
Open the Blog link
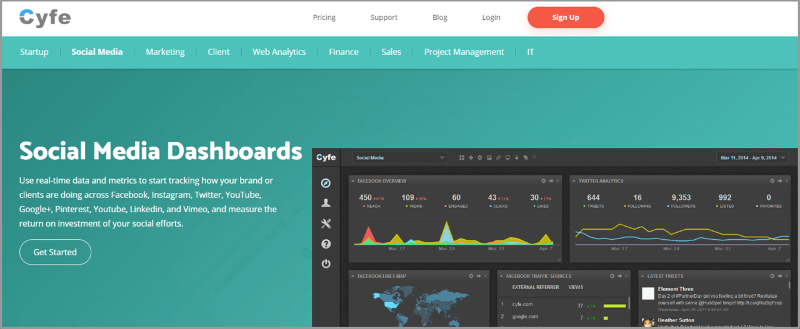point(440,17)
